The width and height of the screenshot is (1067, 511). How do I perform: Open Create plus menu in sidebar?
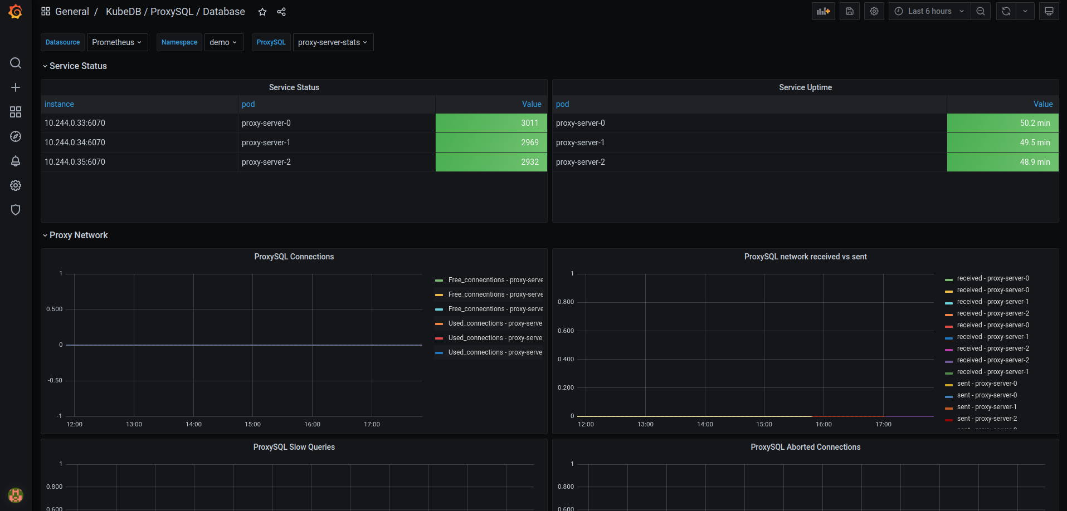pyautogui.click(x=16, y=87)
